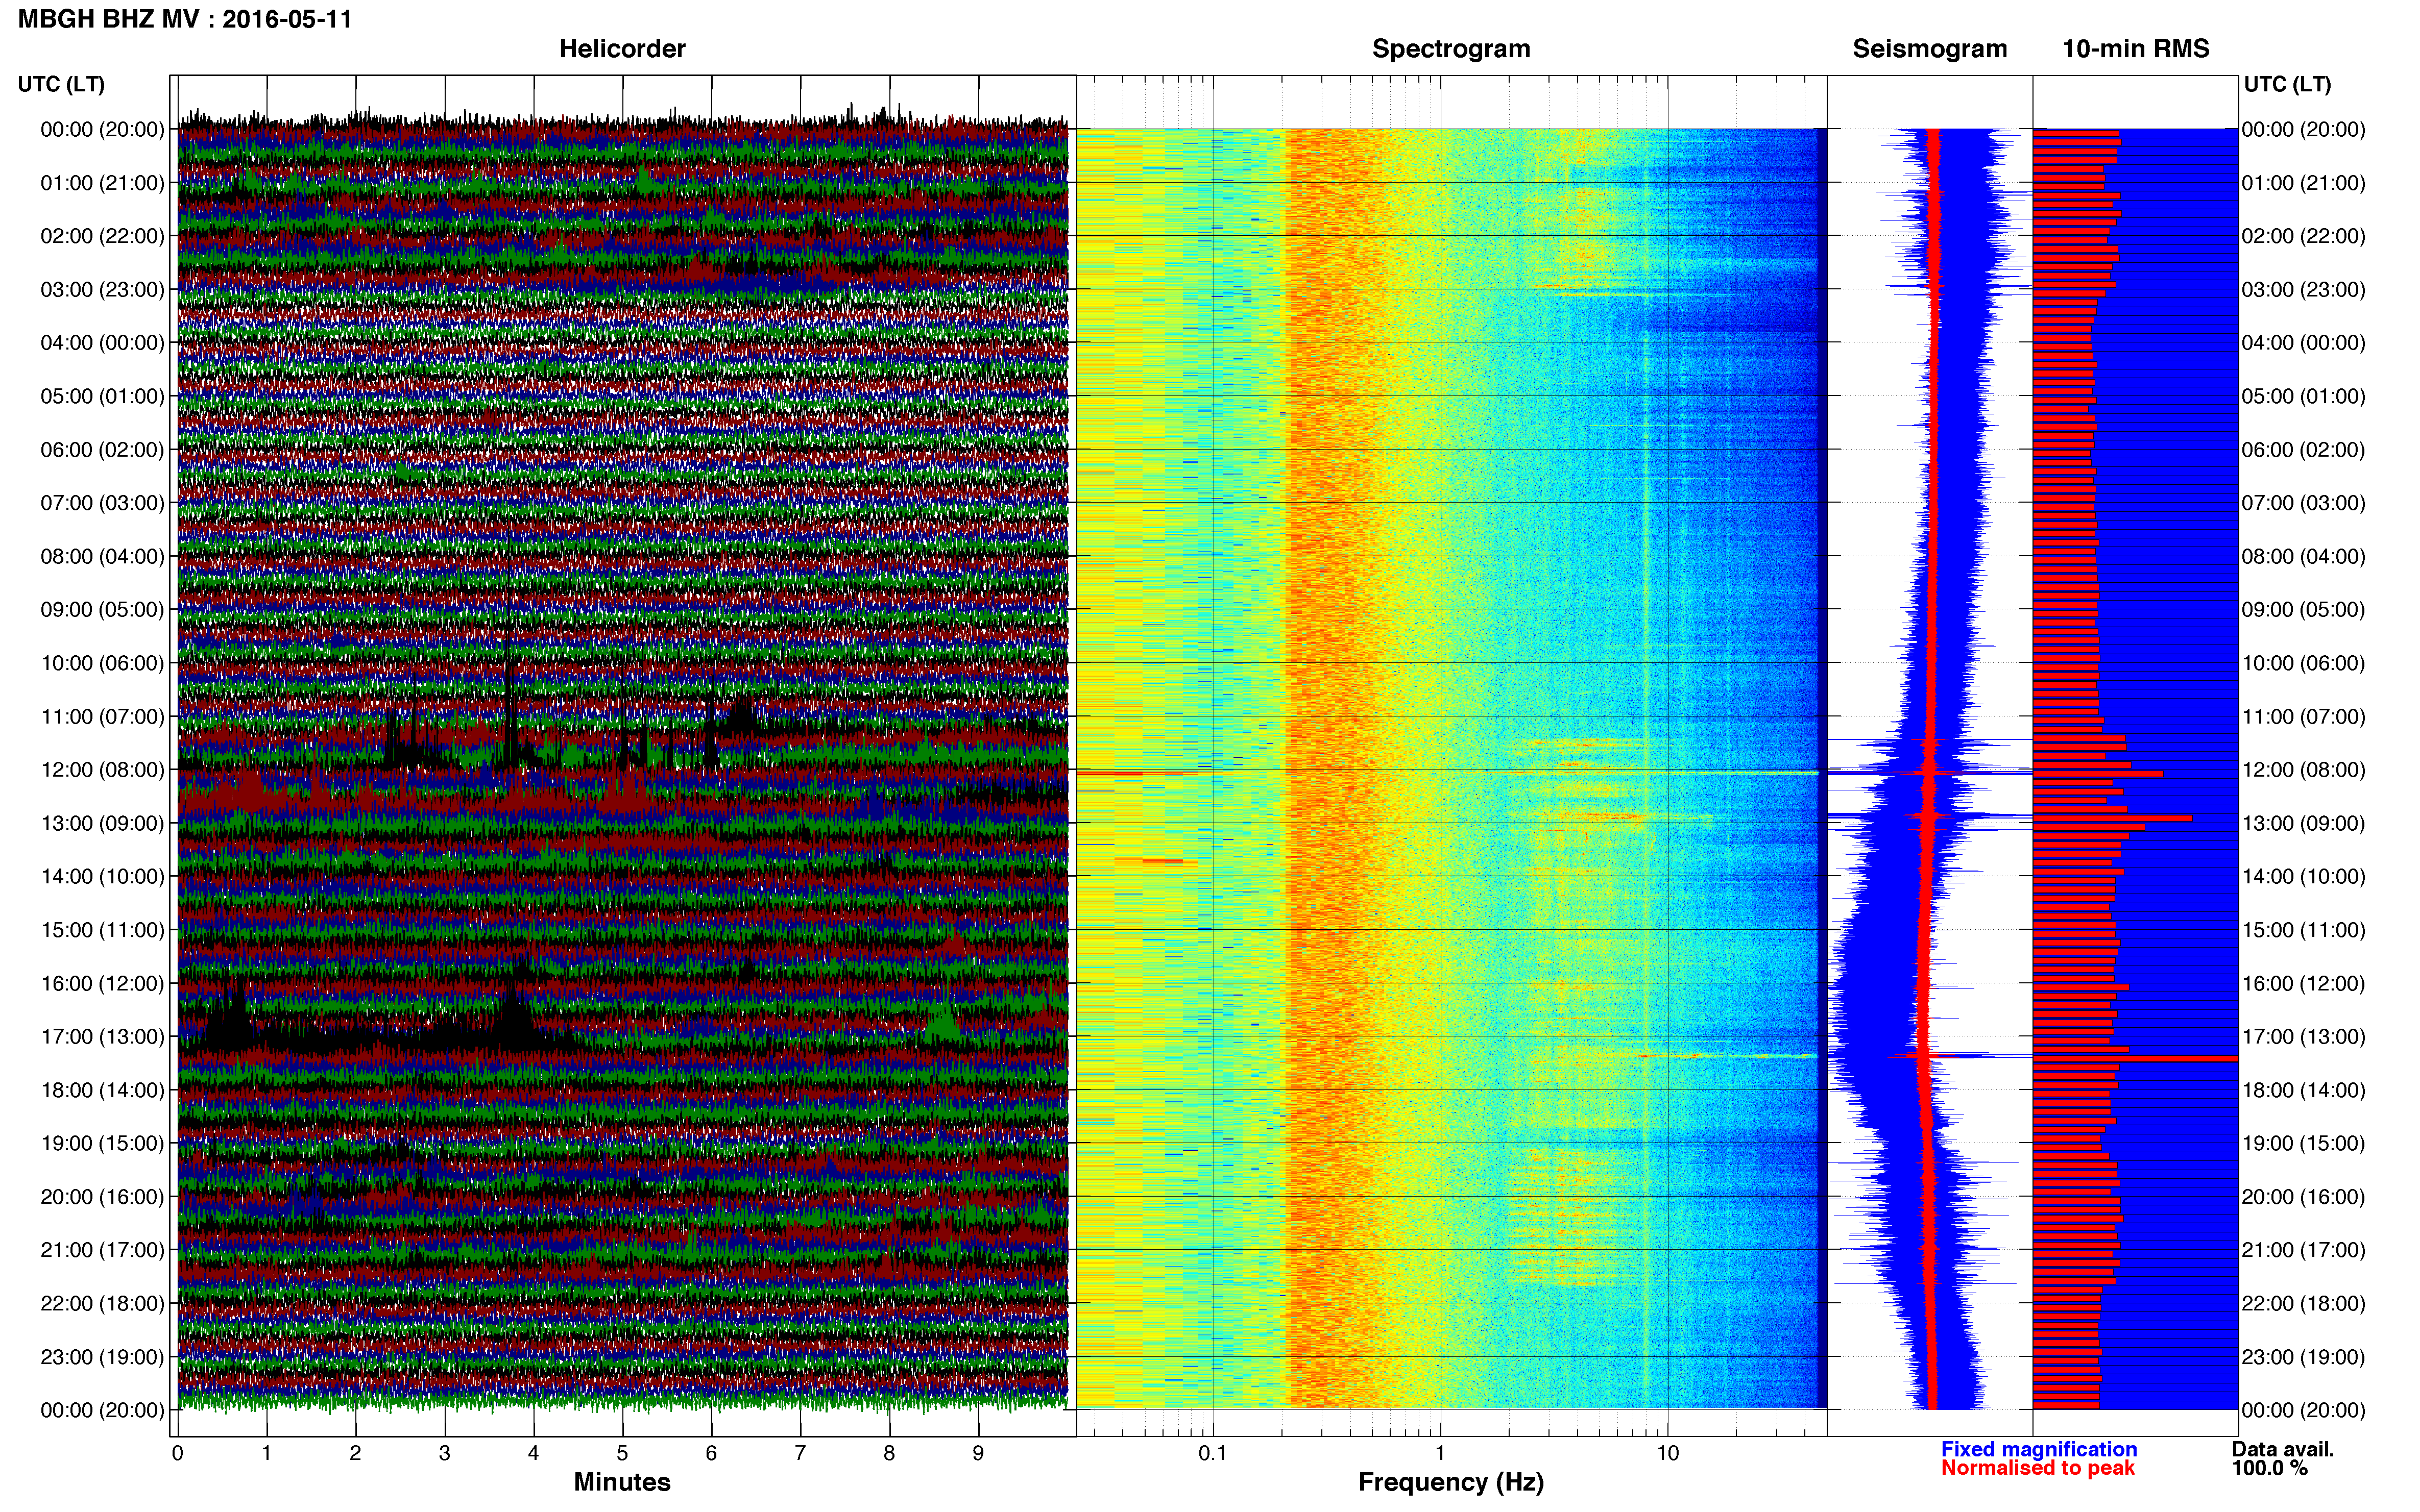This screenshot has height=1512, width=2420.
Task: Click the 1 Hz tick on the frequency axis
Action: (x=1441, y=1453)
